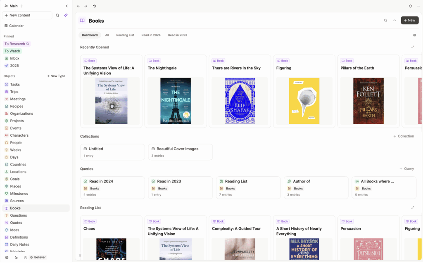
Task: Open sidebar search with magnifier icon
Action: pyautogui.click(x=57, y=15)
